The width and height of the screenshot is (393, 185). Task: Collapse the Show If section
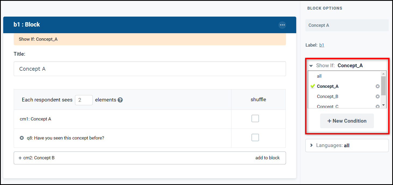pyautogui.click(x=311, y=66)
